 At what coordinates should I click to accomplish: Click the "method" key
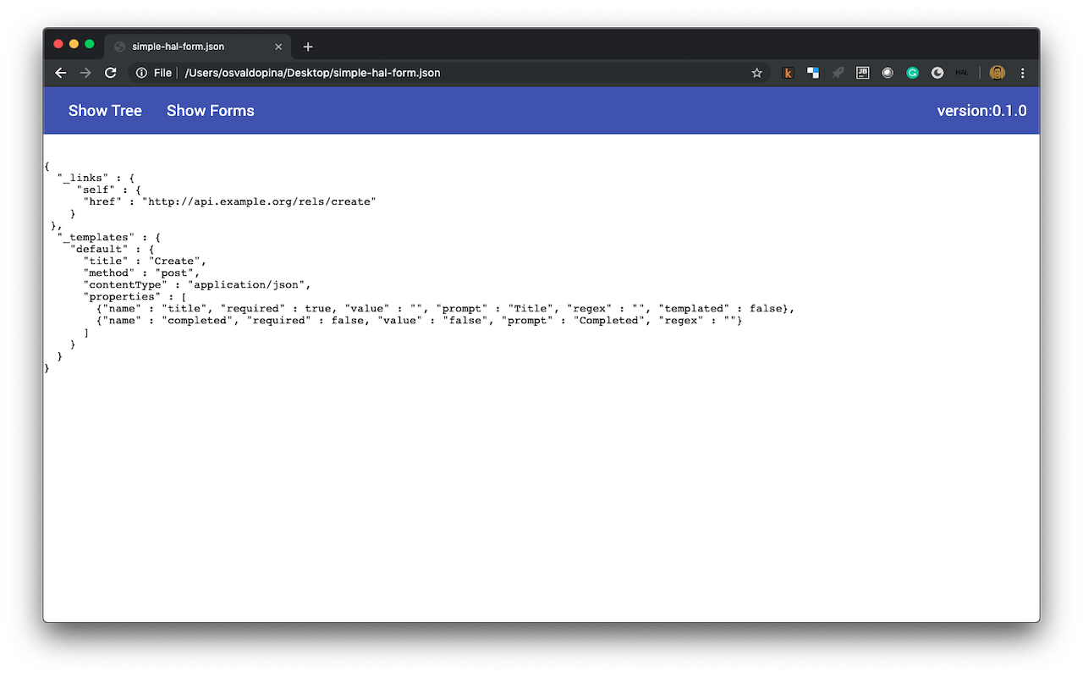[110, 272]
